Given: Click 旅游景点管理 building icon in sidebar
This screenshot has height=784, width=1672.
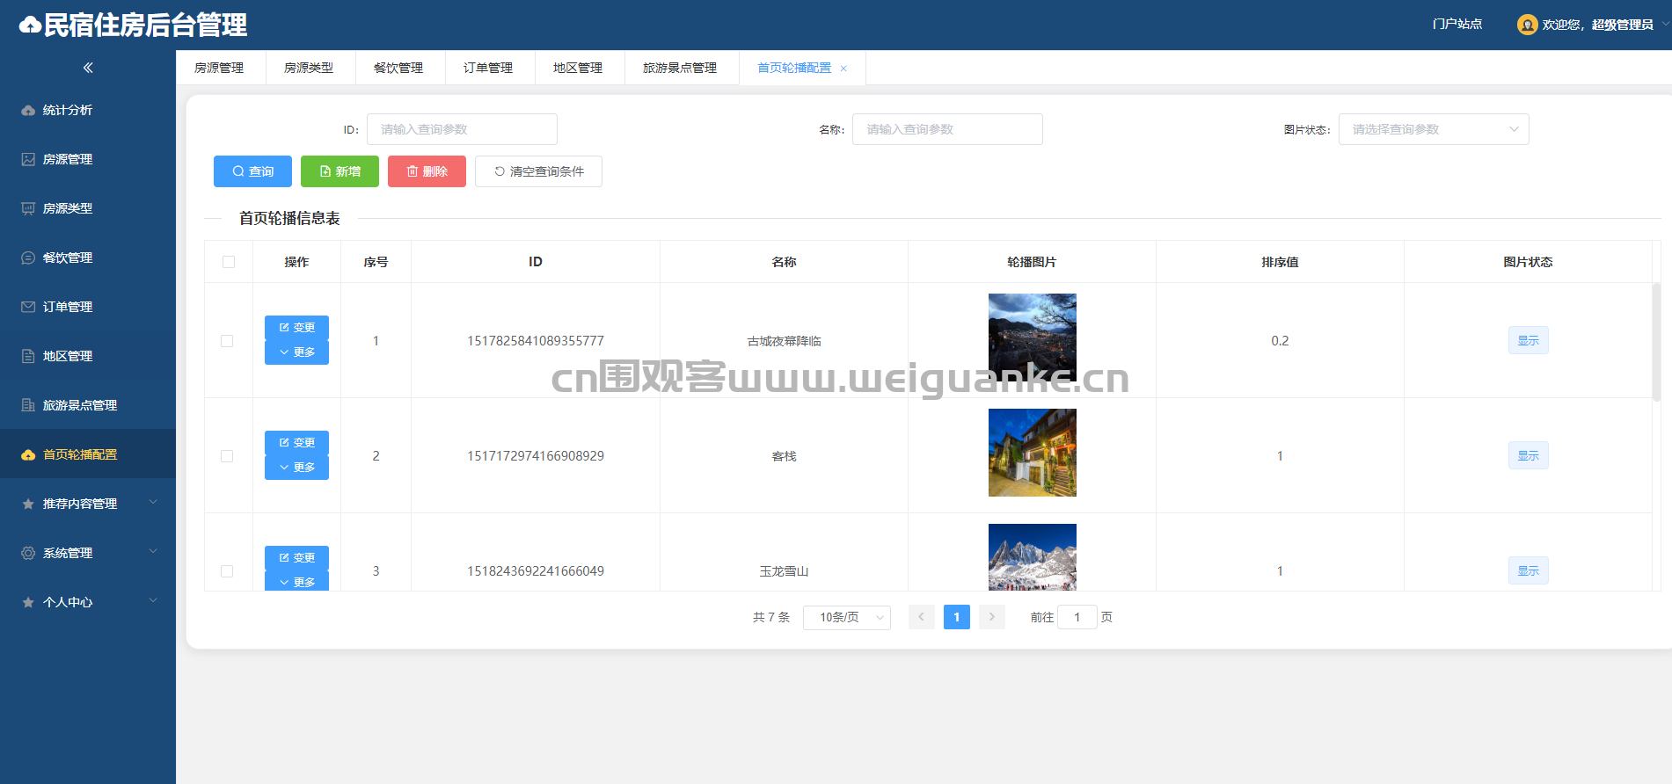Looking at the screenshot, I should coord(28,406).
